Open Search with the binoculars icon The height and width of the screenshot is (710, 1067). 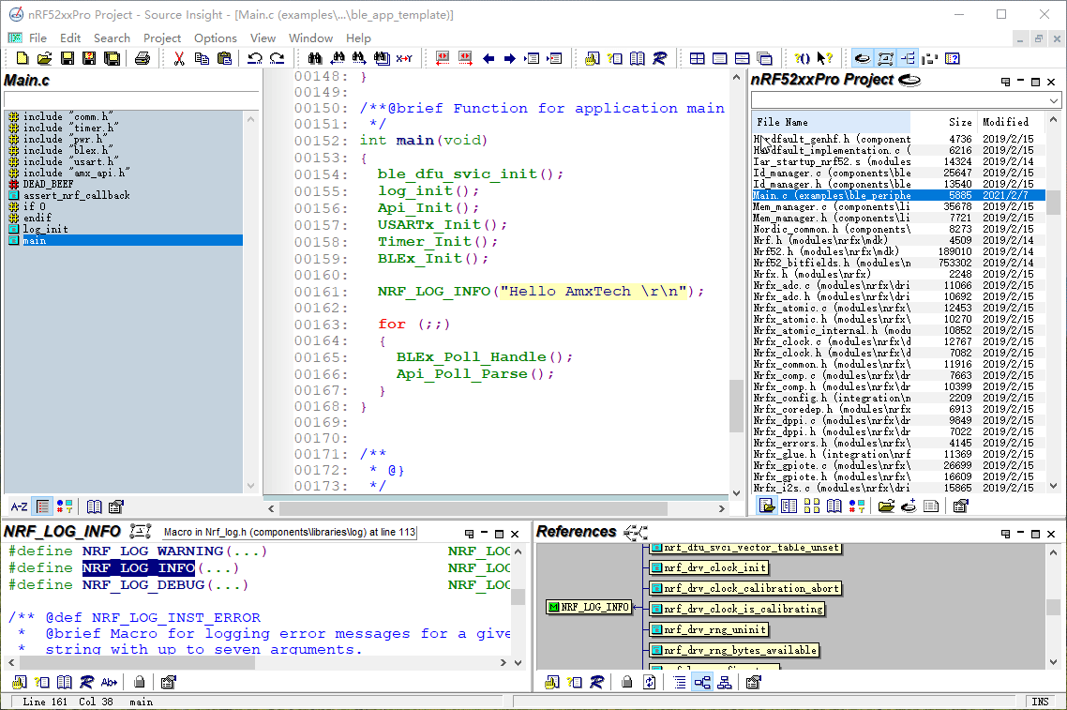click(314, 58)
